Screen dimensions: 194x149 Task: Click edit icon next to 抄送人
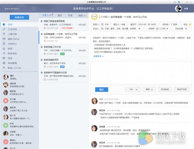click(x=102, y=29)
